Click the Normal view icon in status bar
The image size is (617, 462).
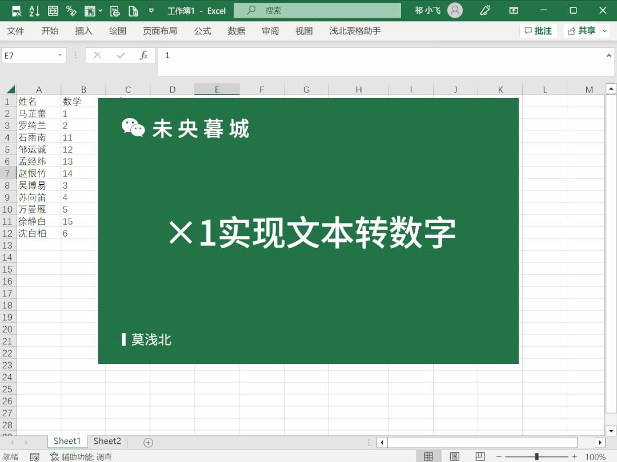point(428,456)
